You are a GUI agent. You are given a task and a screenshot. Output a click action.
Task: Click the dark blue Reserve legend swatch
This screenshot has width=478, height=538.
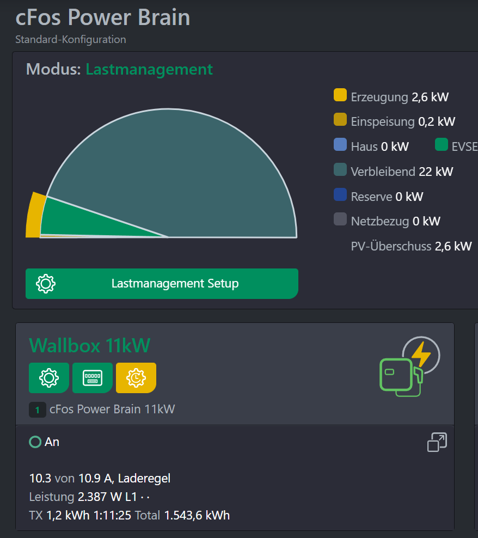click(x=340, y=194)
